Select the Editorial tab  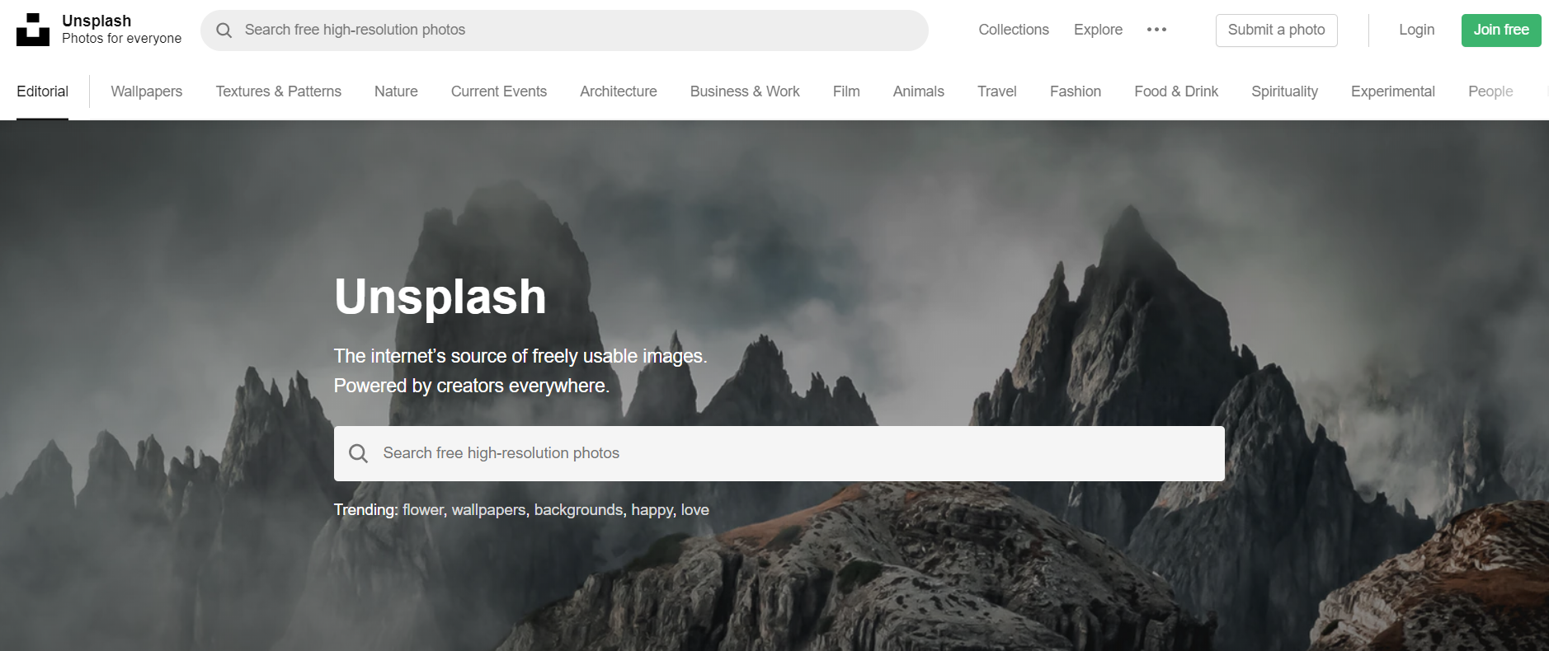[x=42, y=91]
